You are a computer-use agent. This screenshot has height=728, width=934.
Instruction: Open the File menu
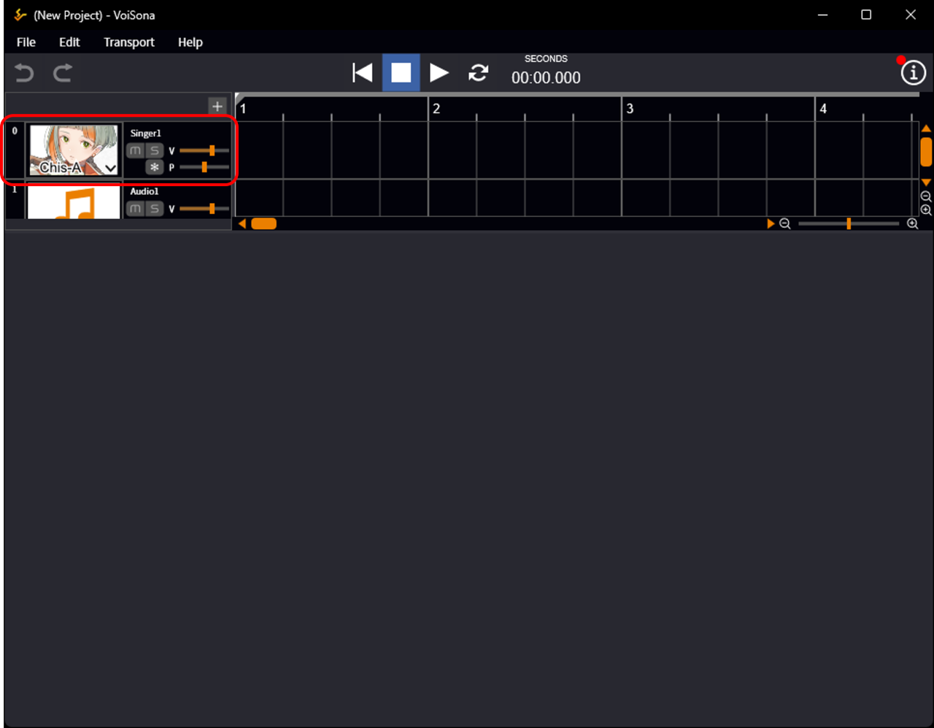26,42
